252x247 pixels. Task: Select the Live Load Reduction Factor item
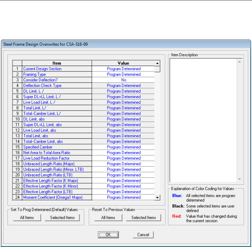[x=57, y=158]
